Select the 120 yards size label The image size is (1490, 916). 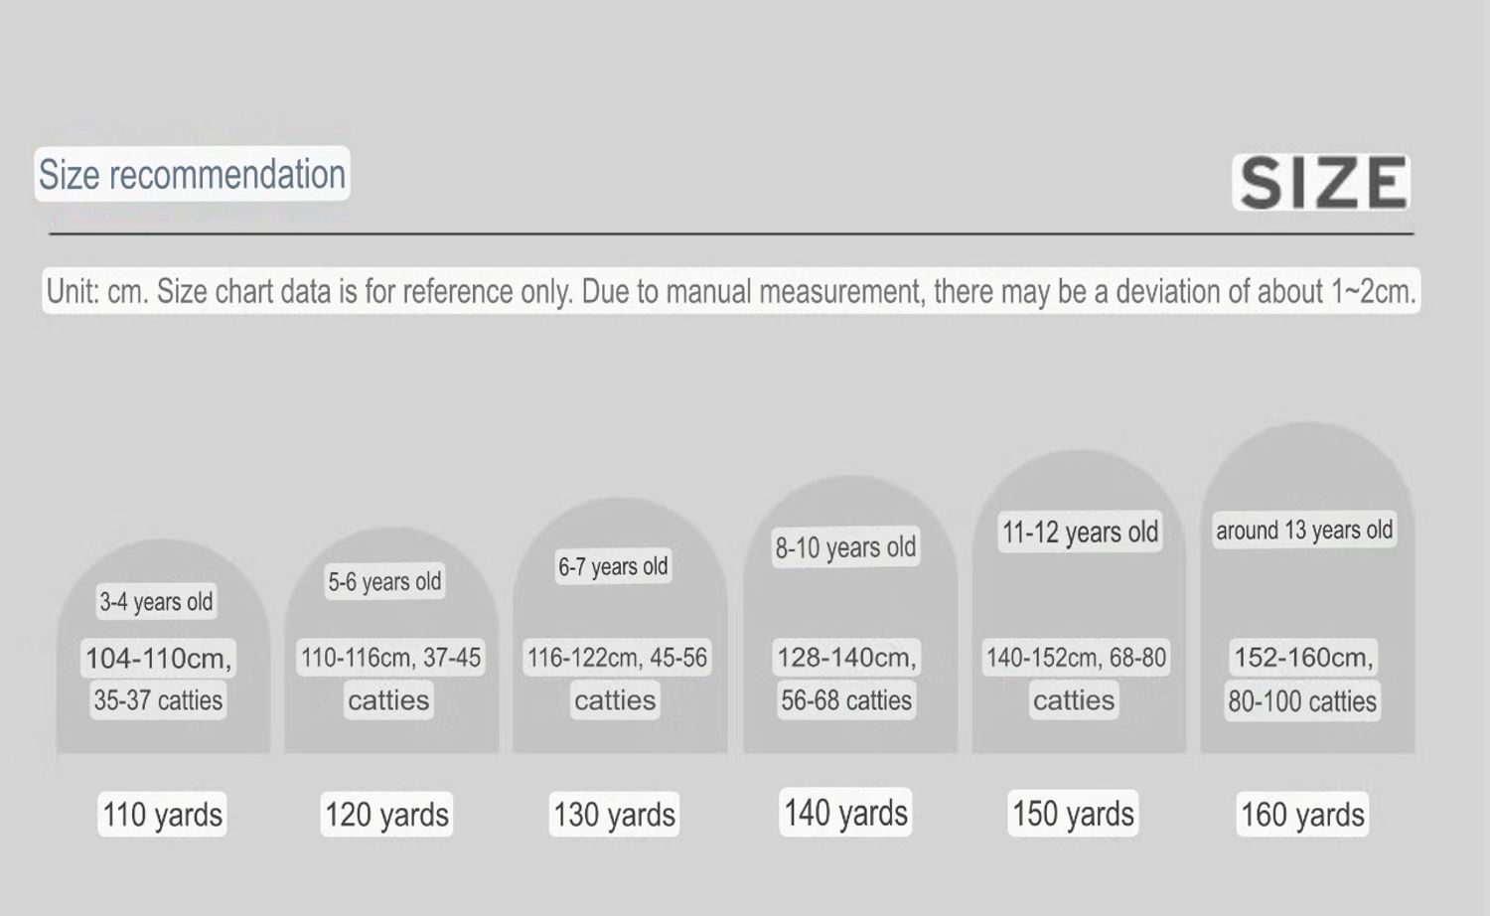coord(386,815)
